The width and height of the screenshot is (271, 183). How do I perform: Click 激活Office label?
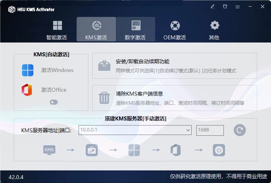coord(54,90)
